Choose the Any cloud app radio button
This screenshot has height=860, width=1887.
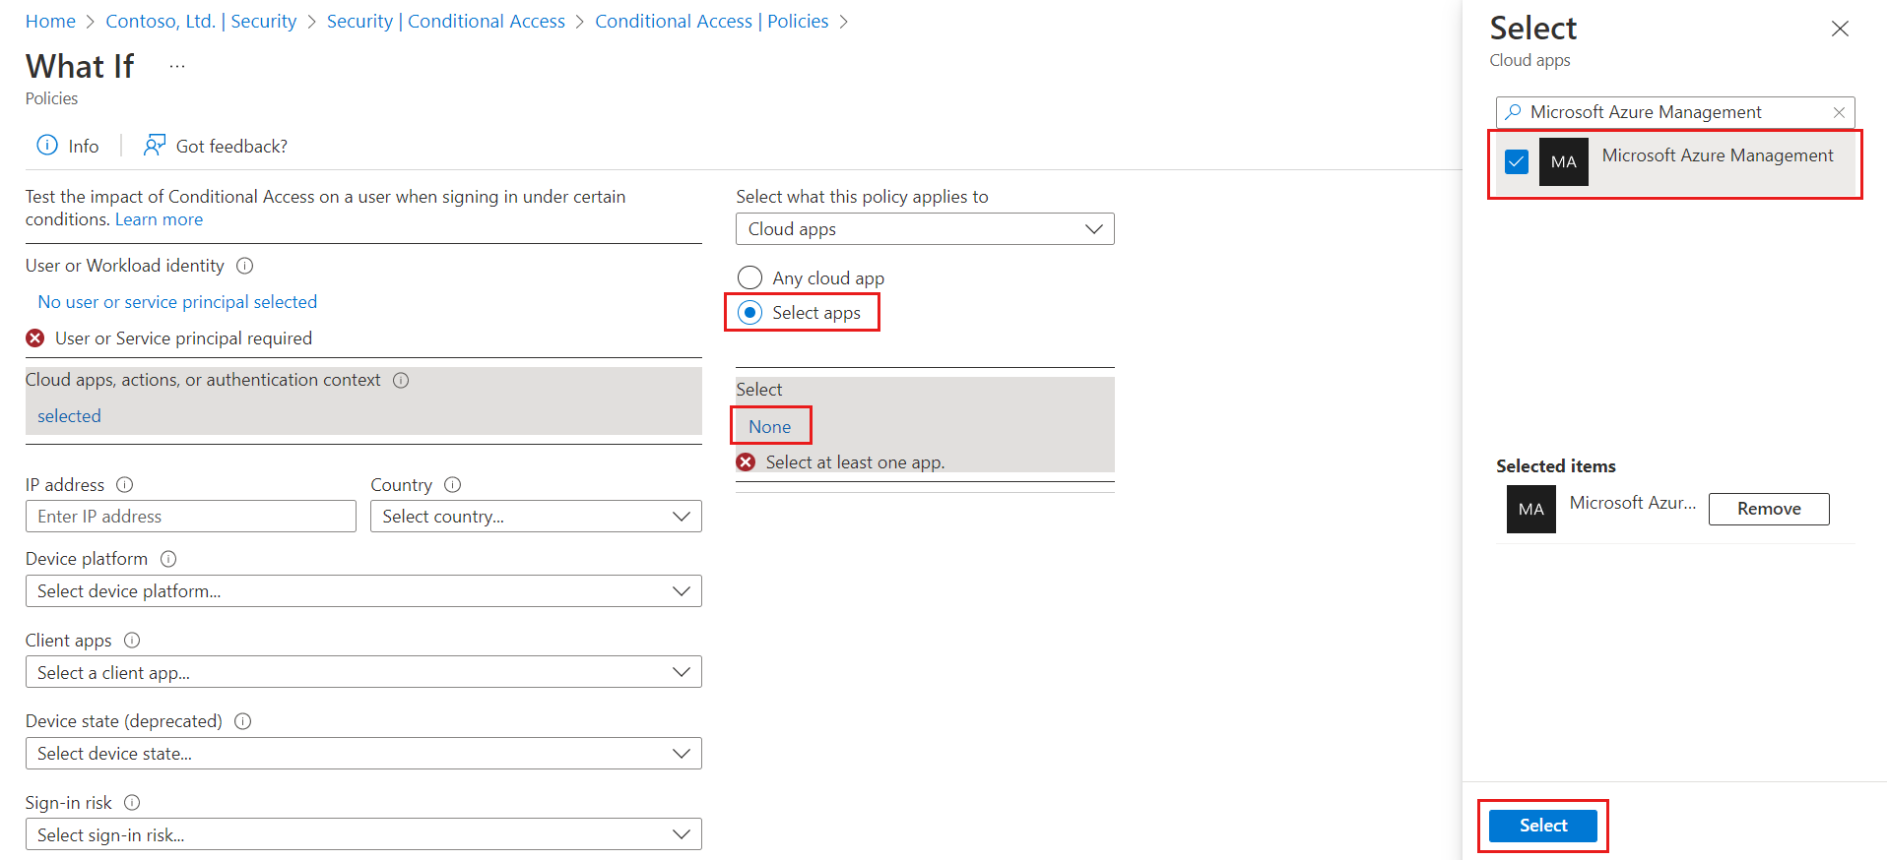(750, 277)
